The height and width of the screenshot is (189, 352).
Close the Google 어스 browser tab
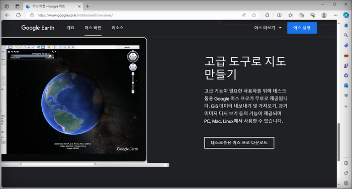coord(79,7)
